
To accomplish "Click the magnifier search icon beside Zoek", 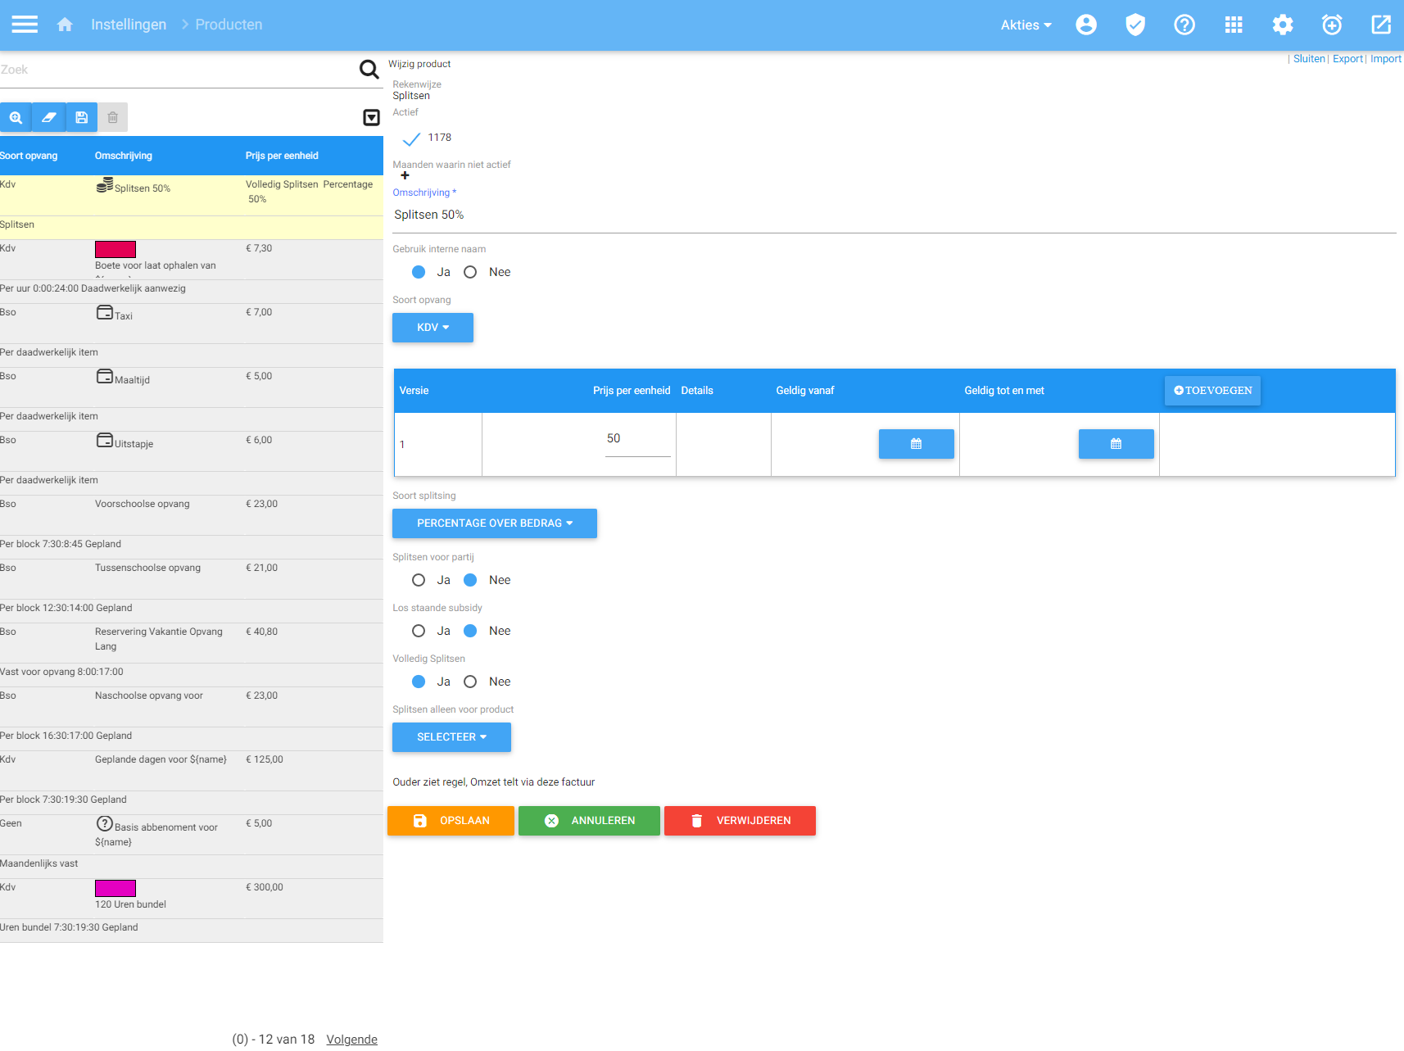I will (369, 70).
